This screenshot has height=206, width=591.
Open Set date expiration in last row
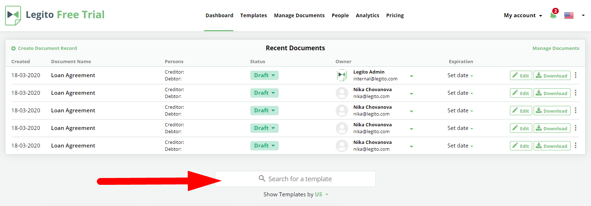[460, 146]
